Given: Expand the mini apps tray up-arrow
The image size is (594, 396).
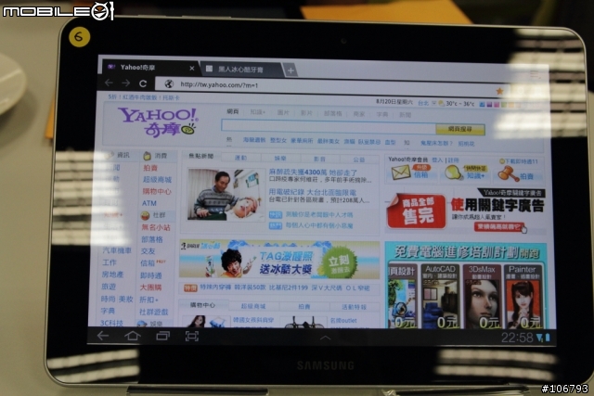Looking at the screenshot, I should tap(325, 338).
